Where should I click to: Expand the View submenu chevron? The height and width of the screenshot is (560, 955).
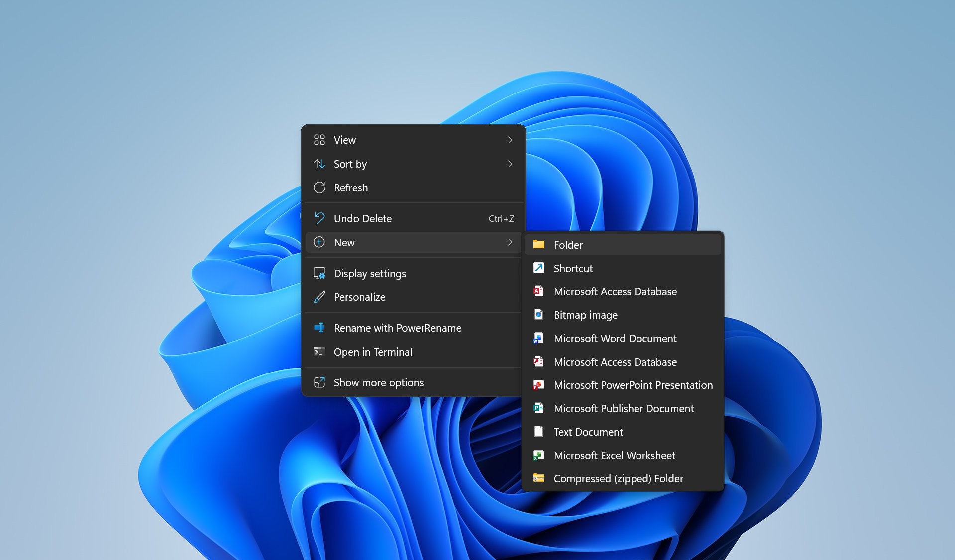pyautogui.click(x=510, y=140)
